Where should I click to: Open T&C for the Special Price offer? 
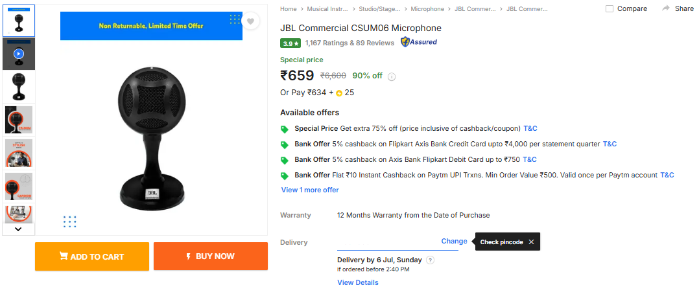(530, 128)
